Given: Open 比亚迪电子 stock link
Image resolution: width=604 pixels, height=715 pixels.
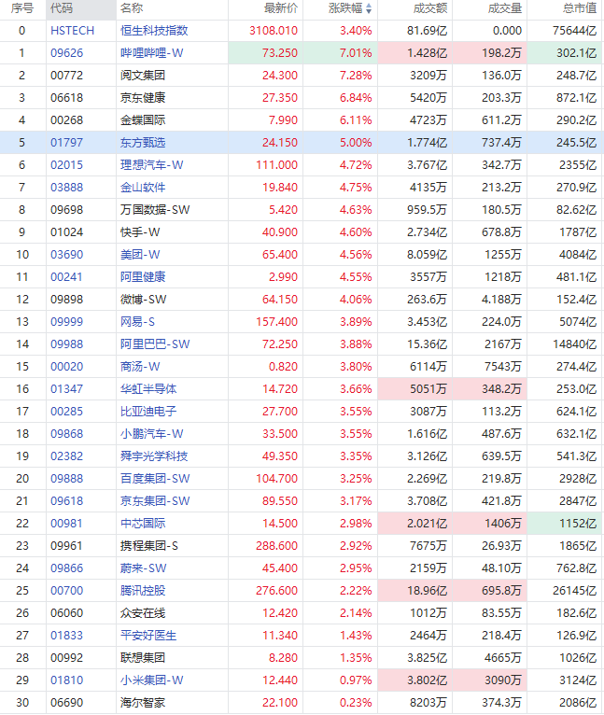Looking at the screenshot, I should coord(148,412).
